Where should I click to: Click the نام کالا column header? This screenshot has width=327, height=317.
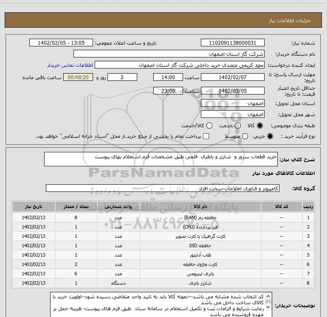pos(200,207)
